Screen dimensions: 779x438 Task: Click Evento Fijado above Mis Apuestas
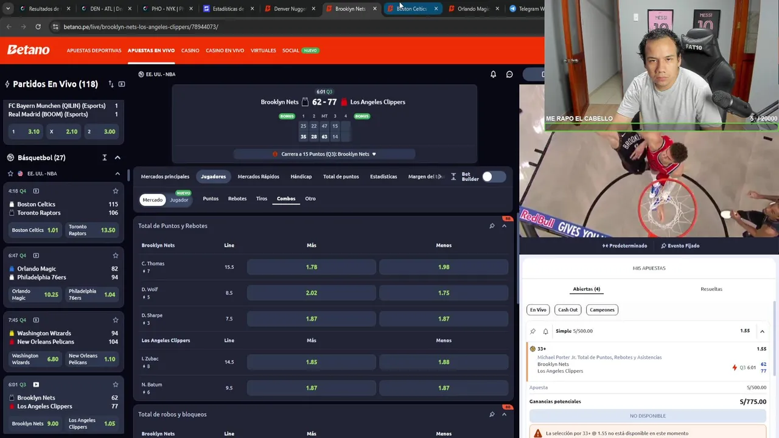tap(680, 246)
